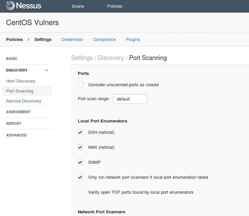Expand the ADVANCED section
Screen dimensions: 249x216
click(x=16, y=135)
